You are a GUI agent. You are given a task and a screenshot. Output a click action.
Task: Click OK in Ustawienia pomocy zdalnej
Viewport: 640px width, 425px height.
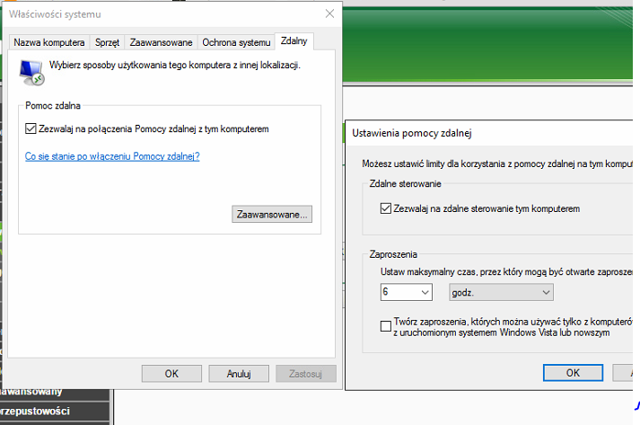pyautogui.click(x=573, y=373)
